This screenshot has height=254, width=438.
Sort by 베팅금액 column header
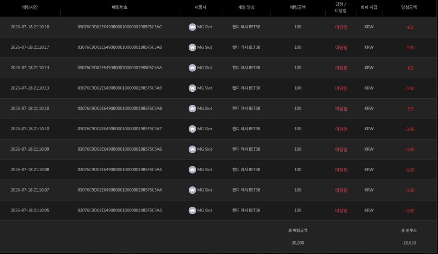pos(298,7)
